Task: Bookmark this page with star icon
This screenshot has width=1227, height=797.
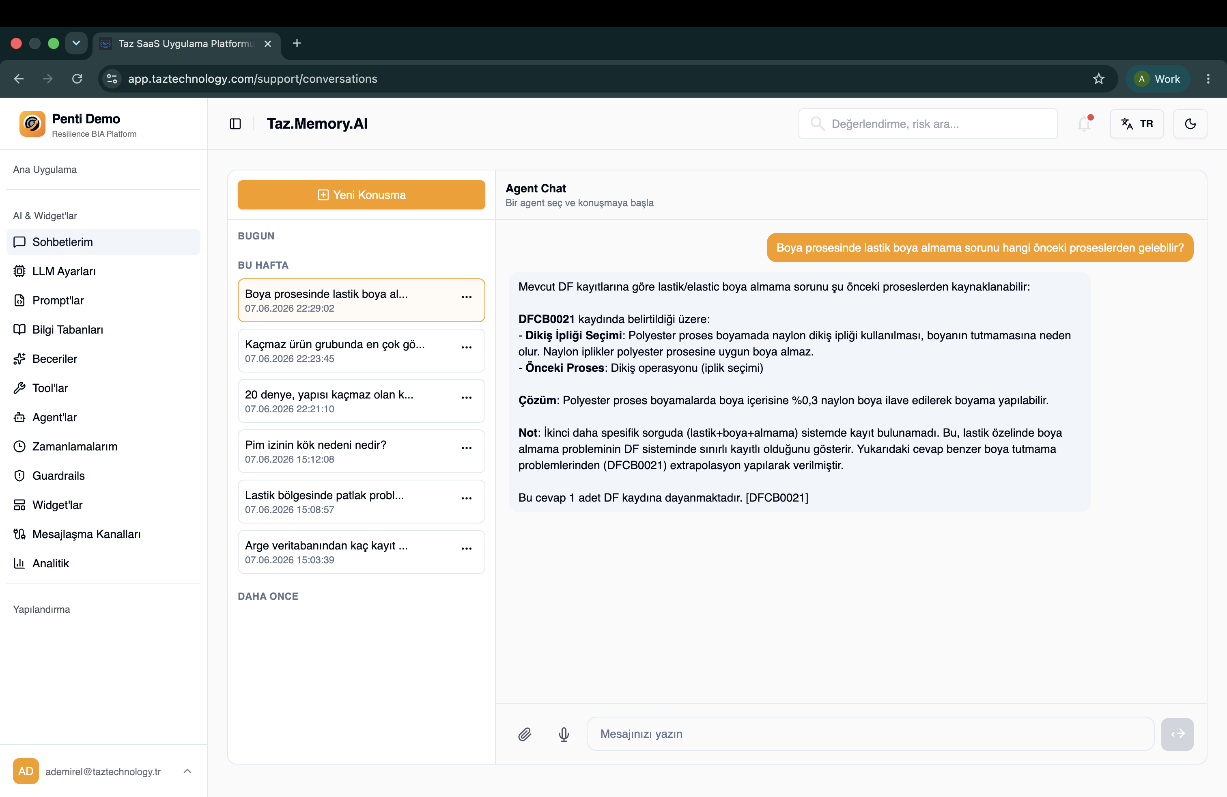Action: point(1099,79)
